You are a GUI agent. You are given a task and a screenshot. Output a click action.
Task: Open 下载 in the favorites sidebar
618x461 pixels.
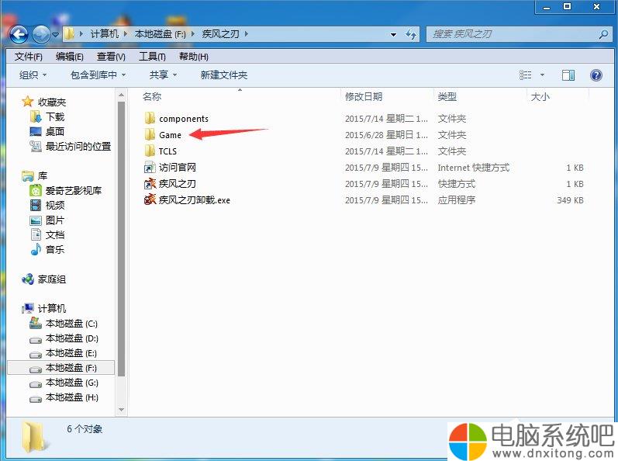(x=54, y=116)
